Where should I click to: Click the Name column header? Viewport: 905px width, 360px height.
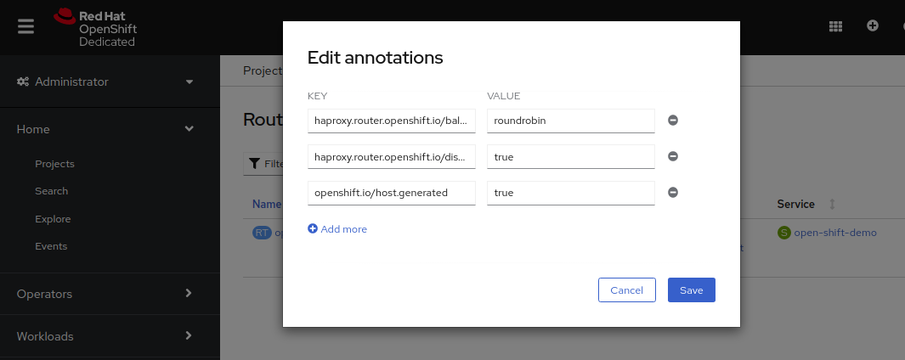pos(267,205)
